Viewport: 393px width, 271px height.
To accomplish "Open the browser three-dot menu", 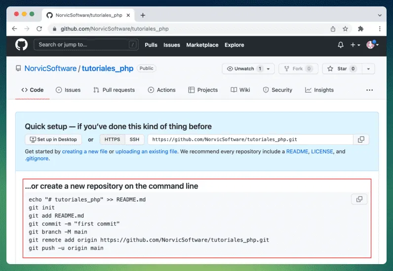I will pos(380,29).
